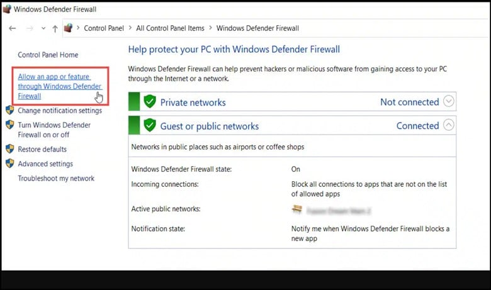491x290 pixels.
Task: Open Troubleshoot my network link
Action: 56,178
